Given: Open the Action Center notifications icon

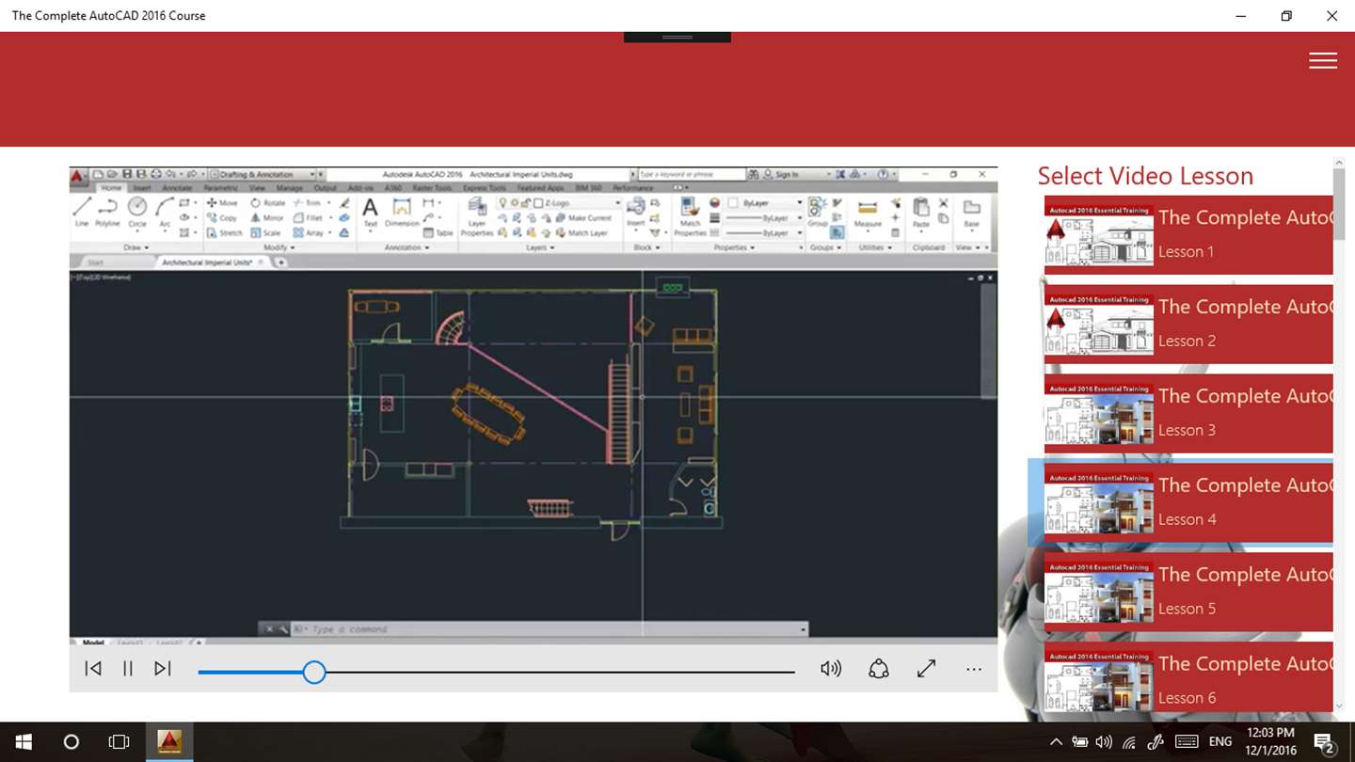Looking at the screenshot, I should pyautogui.click(x=1323, y=742).
